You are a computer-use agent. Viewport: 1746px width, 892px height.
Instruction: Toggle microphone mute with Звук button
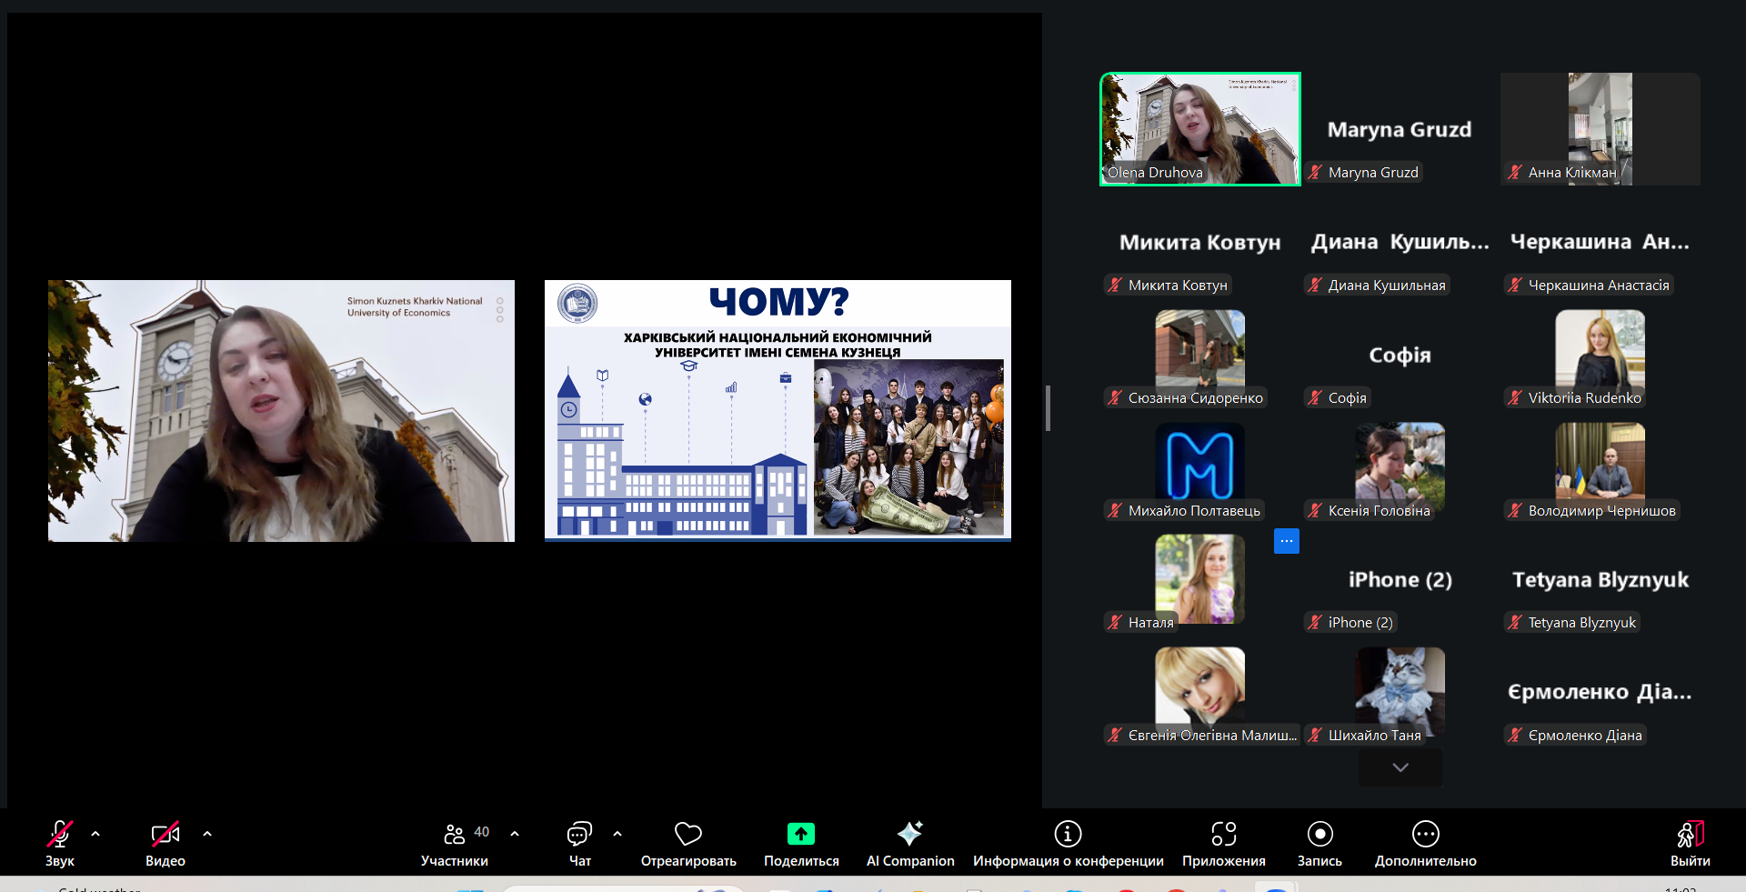[x=60, y=834]
